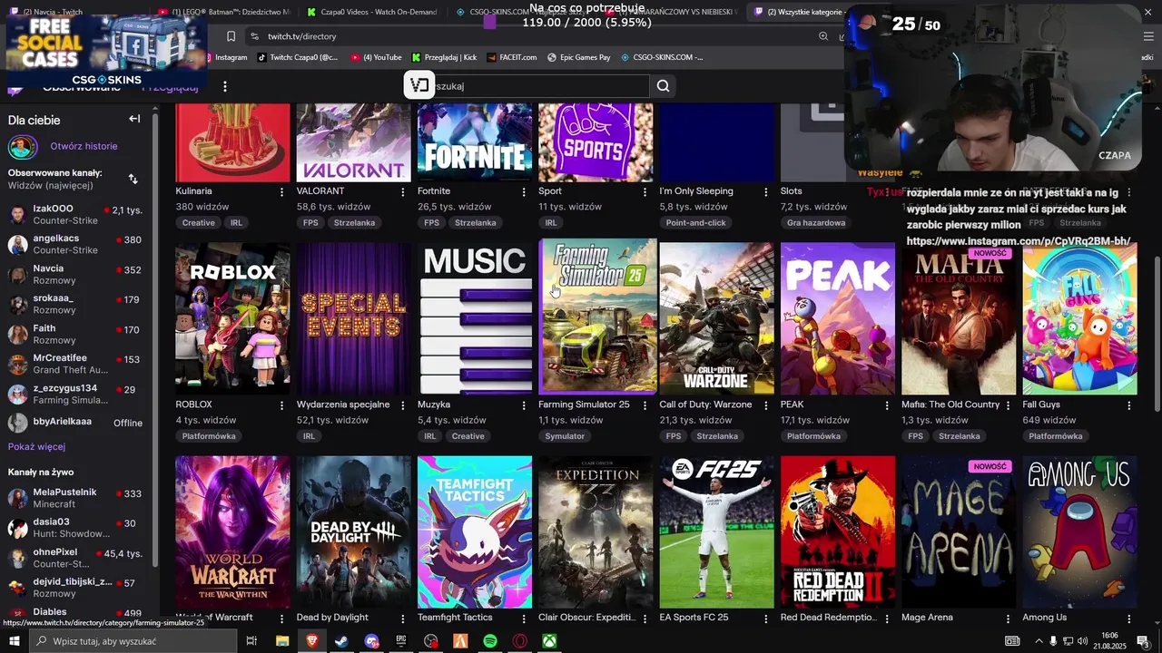
Task: Open Spotify from the taskbar
Action: point(490,641)
